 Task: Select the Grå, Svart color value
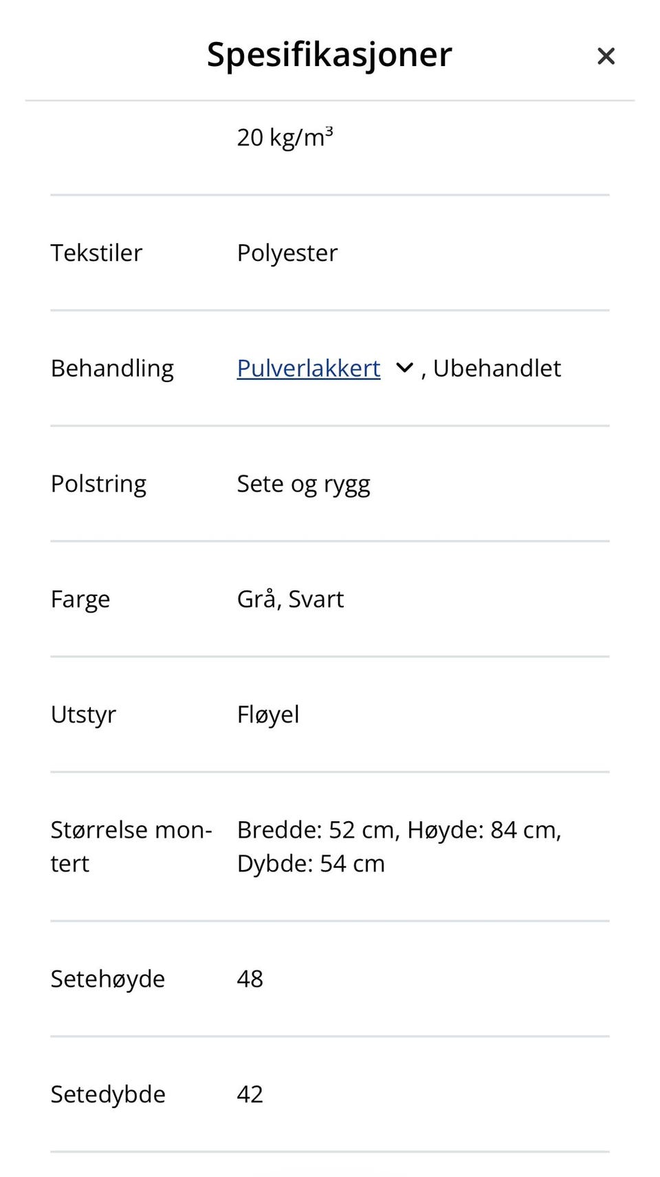[290, 599]
